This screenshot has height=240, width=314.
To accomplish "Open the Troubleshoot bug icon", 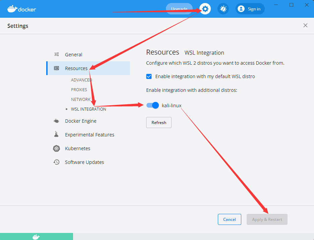I will pos(223,9).
